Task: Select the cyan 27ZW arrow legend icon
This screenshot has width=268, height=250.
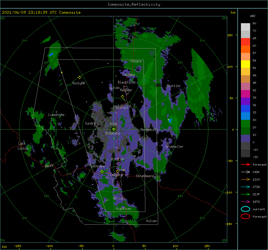Action: tap(245, 187)
